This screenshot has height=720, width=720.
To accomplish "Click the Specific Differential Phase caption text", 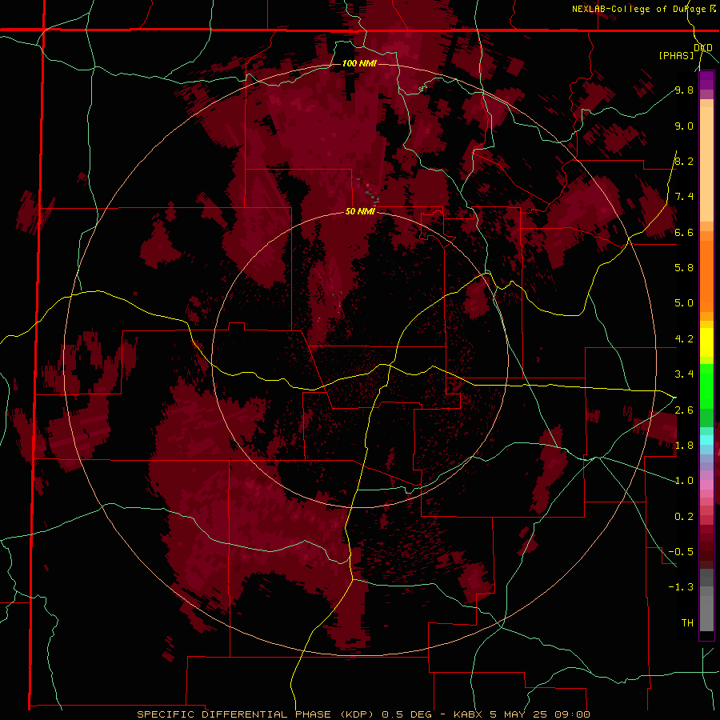I will click(363, 714).
